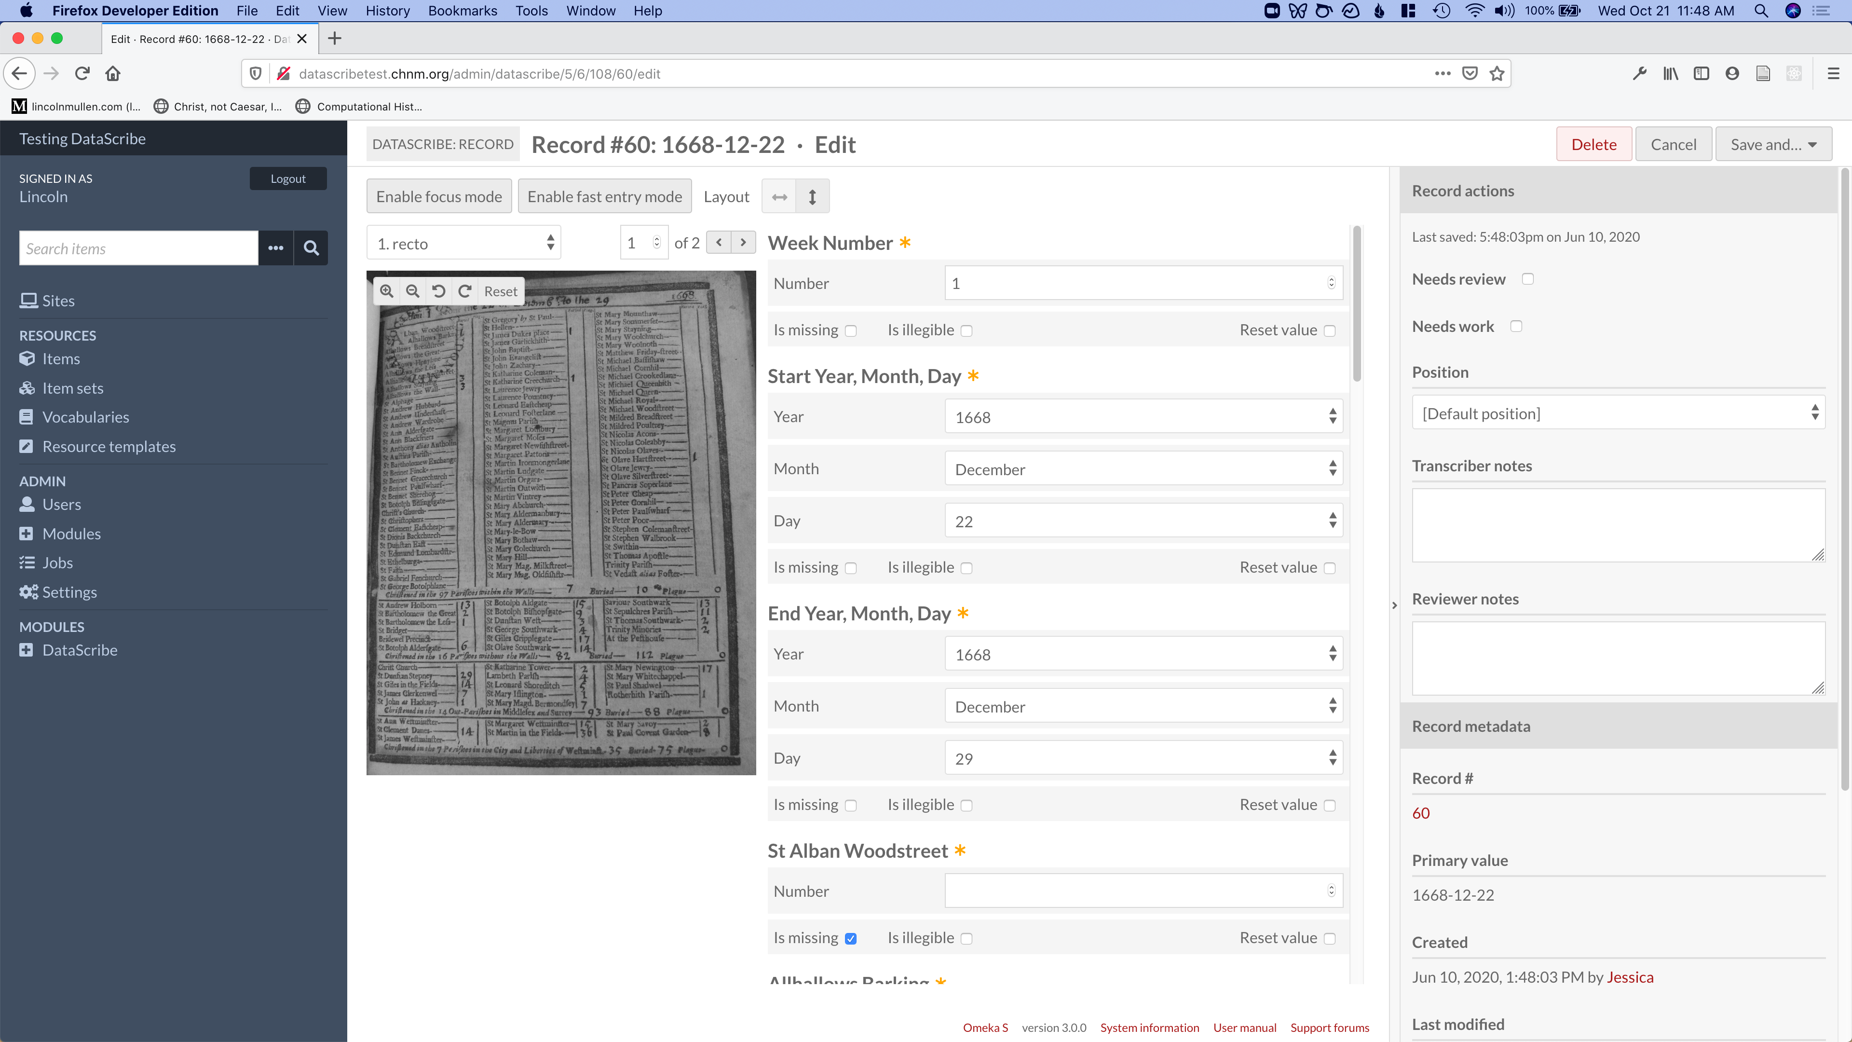
Task: Zoom out of the document image
Action: 413,291
